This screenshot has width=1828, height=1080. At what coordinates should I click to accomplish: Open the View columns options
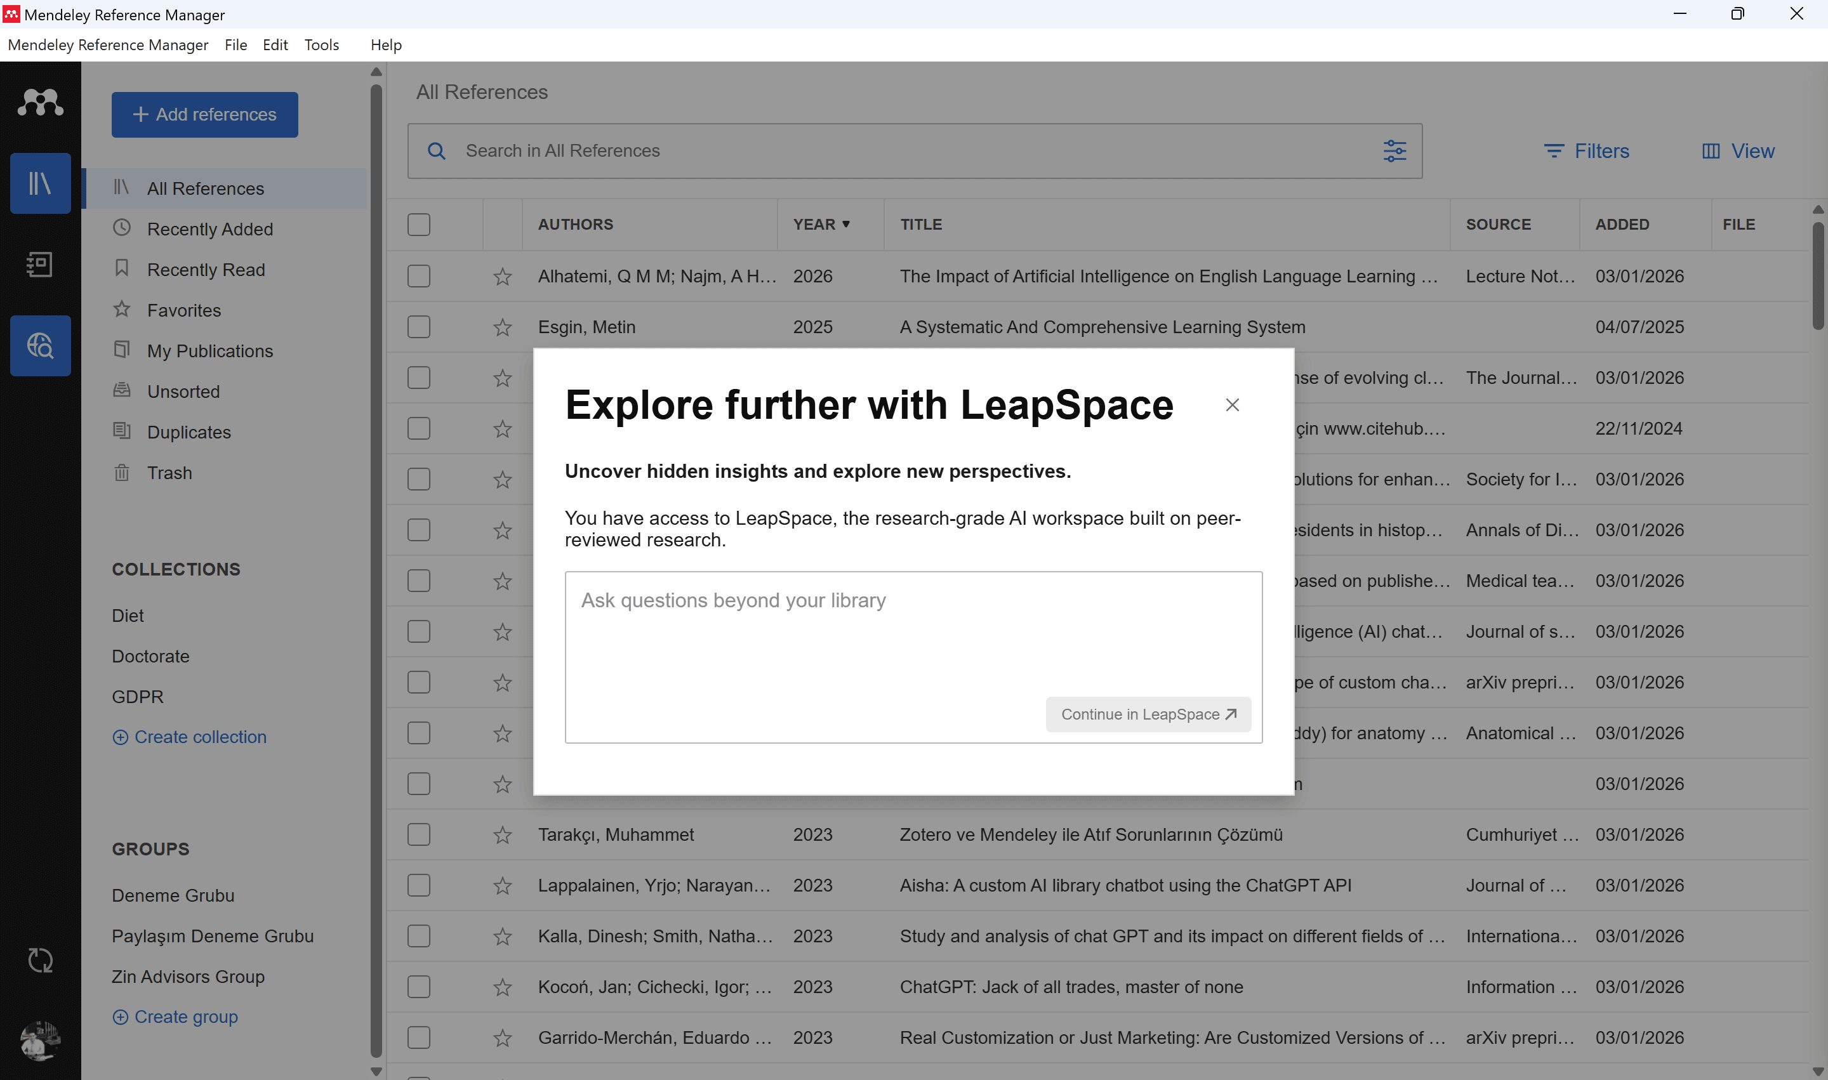1738,150
